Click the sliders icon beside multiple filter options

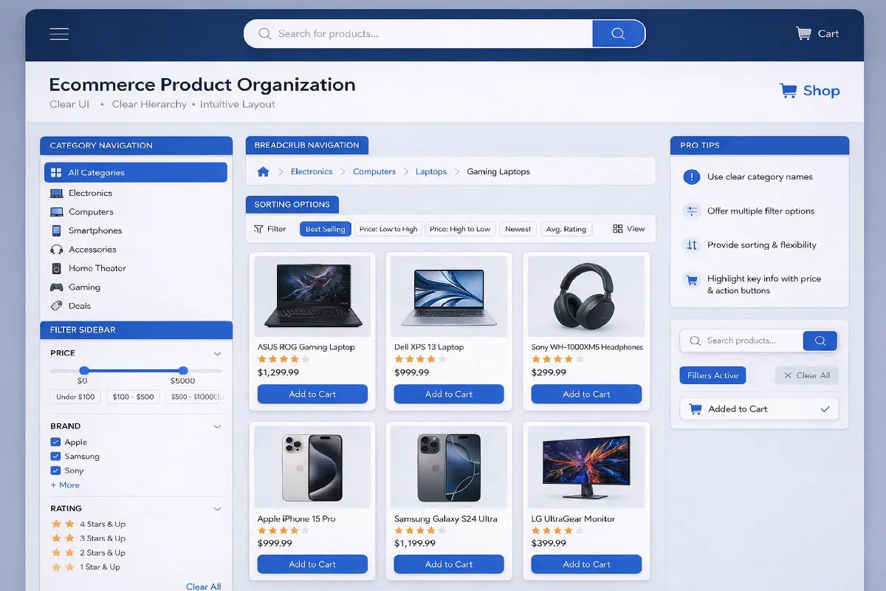click(x=692, y=211)
